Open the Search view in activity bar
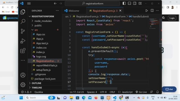 23,21
